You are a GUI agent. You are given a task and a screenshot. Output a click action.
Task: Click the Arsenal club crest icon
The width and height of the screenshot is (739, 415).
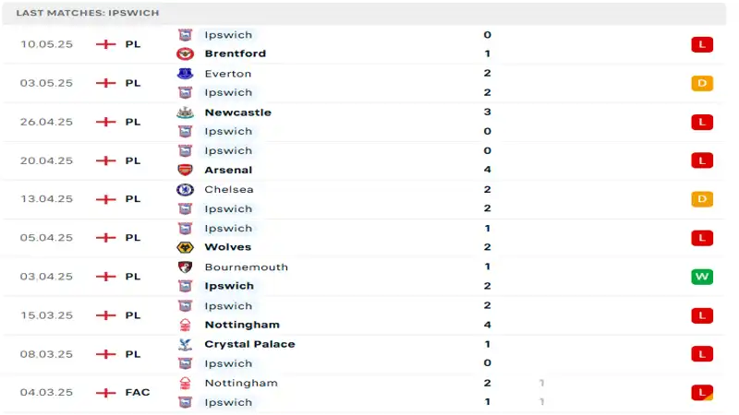[185, 170]
